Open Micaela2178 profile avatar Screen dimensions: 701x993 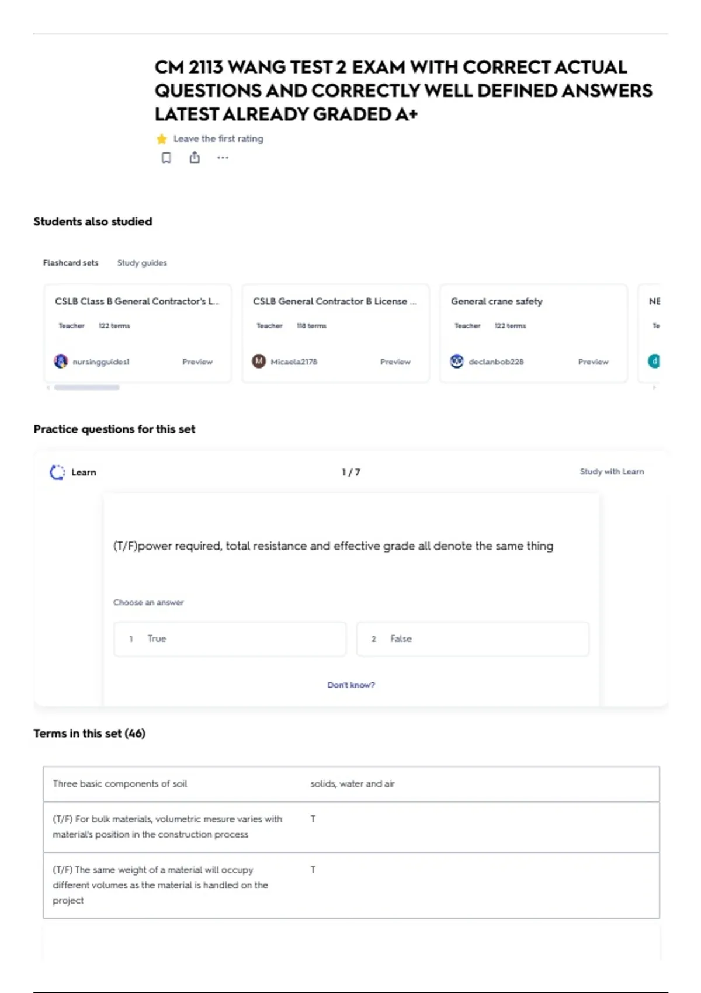point(259,362)
